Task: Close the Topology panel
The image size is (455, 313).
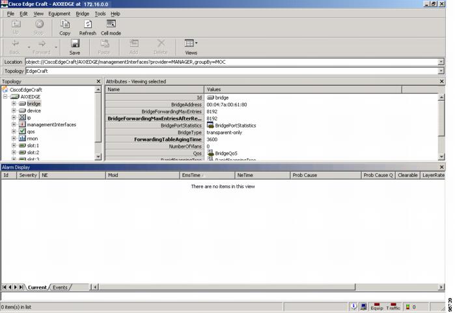Action: click(98, 81)
